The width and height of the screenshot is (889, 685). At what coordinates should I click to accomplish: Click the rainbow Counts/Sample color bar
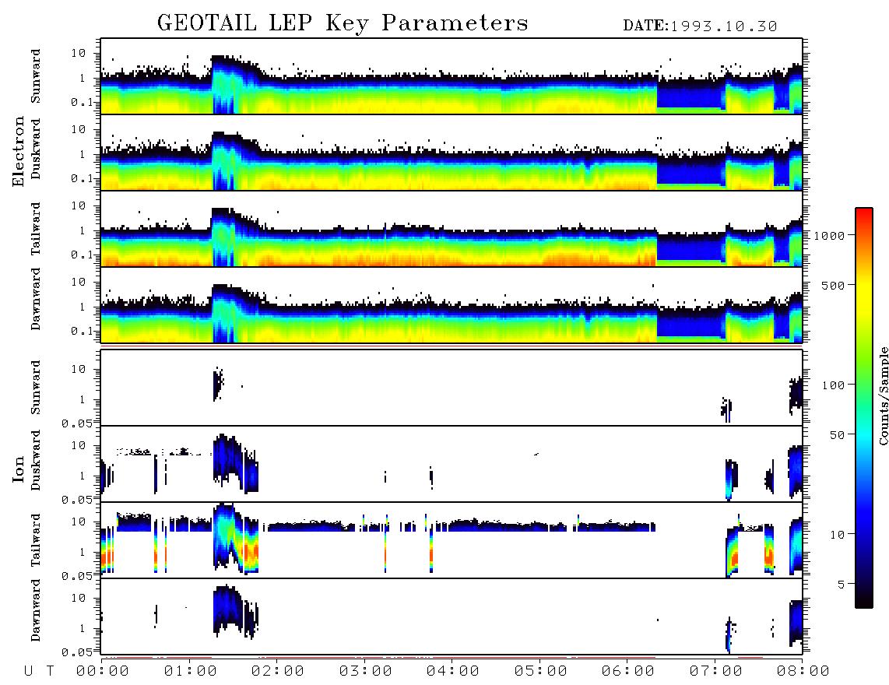(x=864, y=408)
